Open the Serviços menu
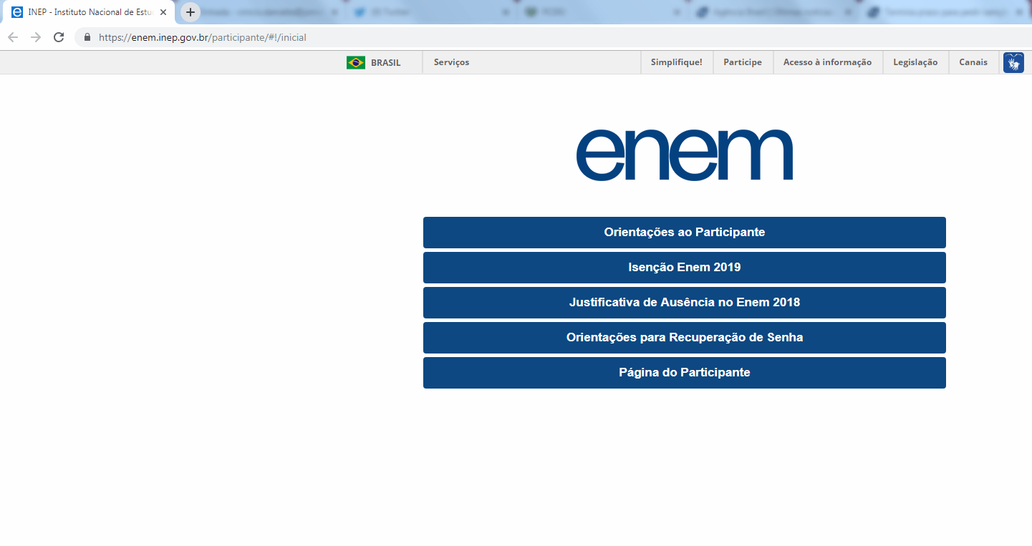The width and height of the screenshot is (1032, 546). pyautogui.click(x=451, y=62)
